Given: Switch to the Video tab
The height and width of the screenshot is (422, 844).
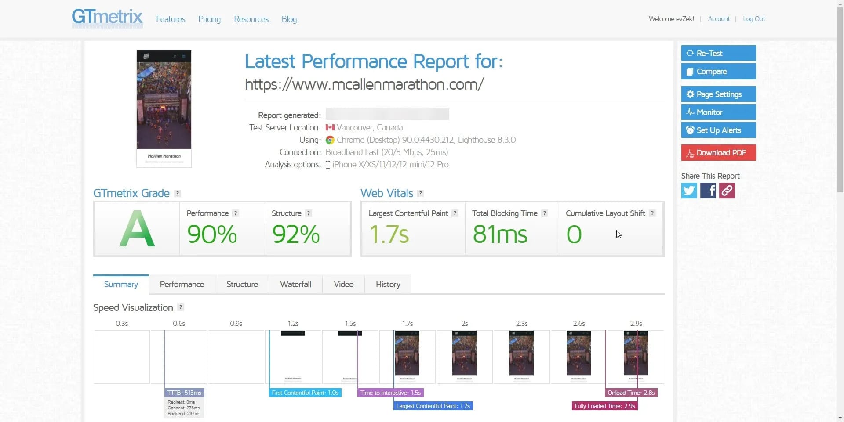Looking at the screenshot, I should tap(343, 284).
